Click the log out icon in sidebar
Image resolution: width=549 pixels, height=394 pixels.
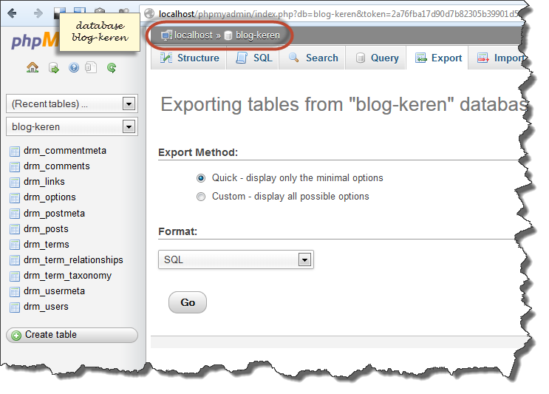[53, 67]
